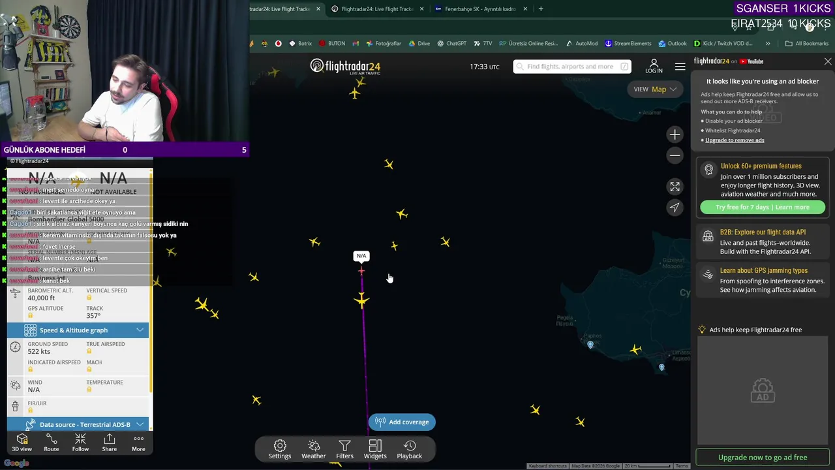Click N/A callout label above selected aircraft
Screen dimensions: 835x470
[361, 256]
